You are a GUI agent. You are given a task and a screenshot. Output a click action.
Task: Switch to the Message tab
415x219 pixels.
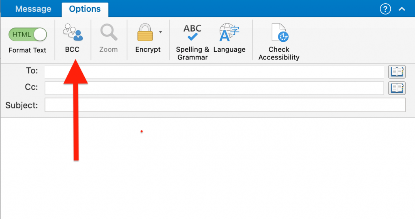(x=33, y=9)
